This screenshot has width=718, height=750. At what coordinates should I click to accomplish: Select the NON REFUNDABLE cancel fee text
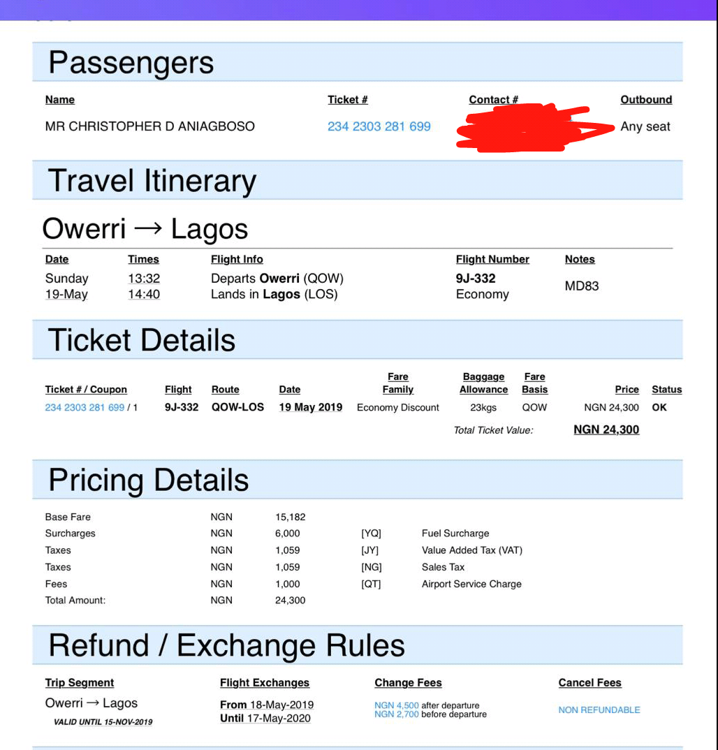599,709
